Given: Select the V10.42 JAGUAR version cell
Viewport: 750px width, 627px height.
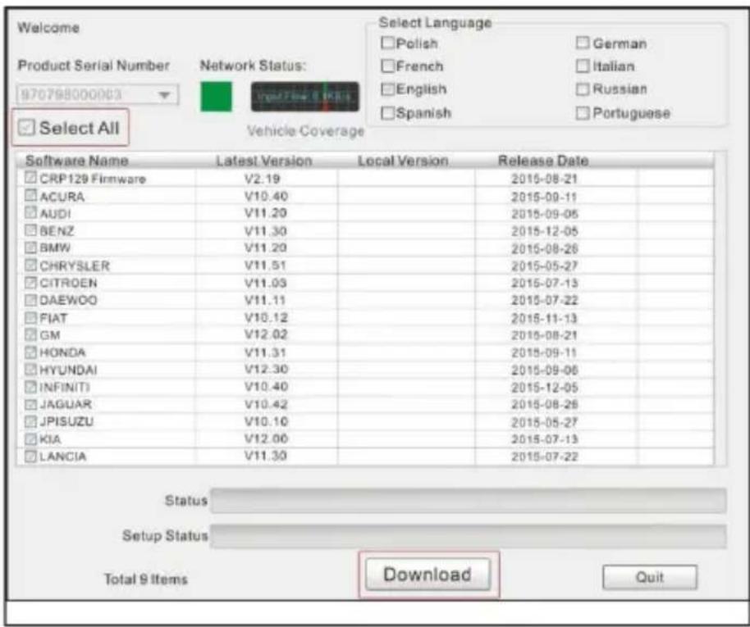Looking at the screenshot, I should [266, 404].
